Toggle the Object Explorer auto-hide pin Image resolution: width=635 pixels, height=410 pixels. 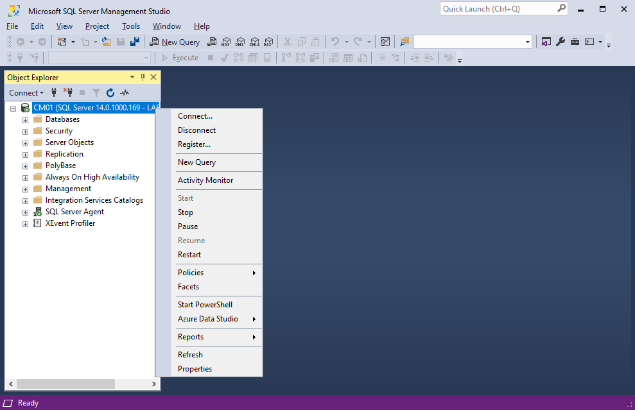point(143,78)
